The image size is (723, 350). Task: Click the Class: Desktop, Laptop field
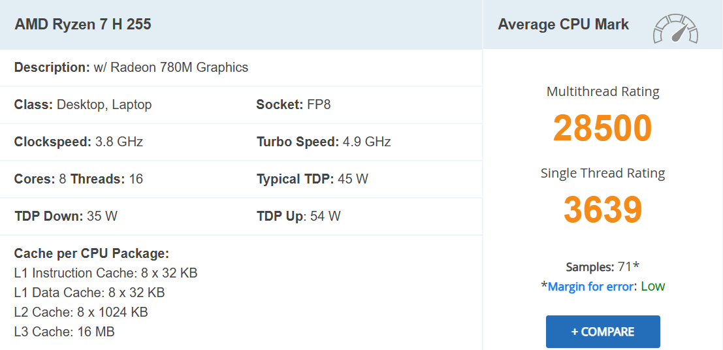tap(83, 104)
